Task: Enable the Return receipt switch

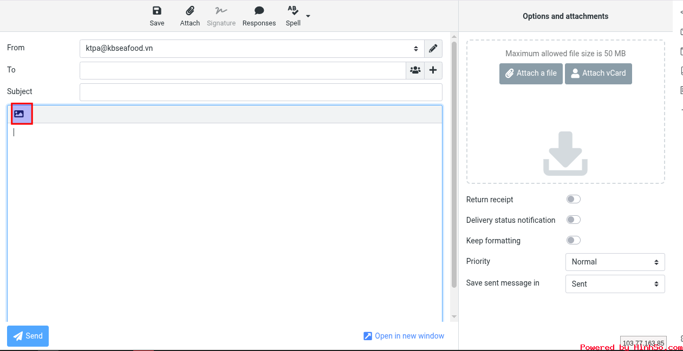Action: point(574,199)
